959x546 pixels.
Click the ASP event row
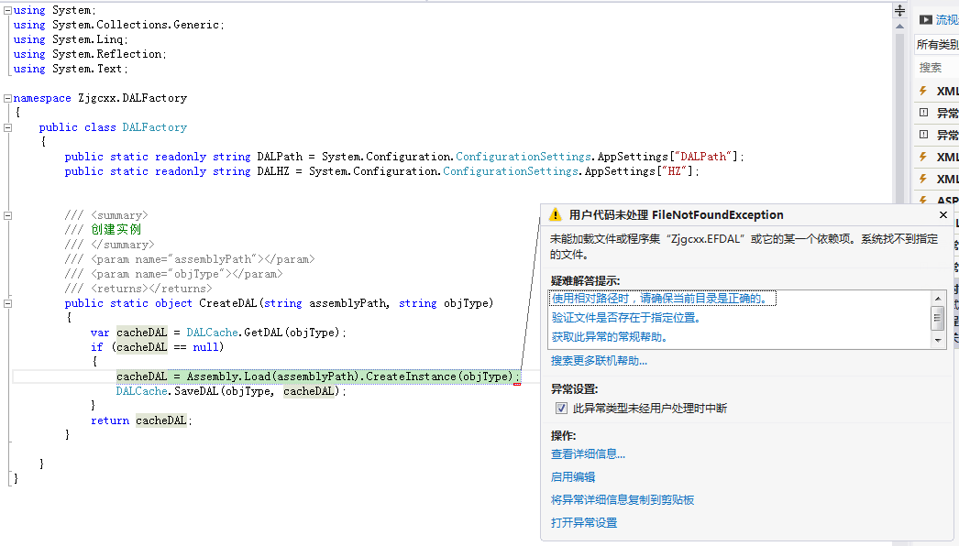pyautogui.click(x=936, y=200)
